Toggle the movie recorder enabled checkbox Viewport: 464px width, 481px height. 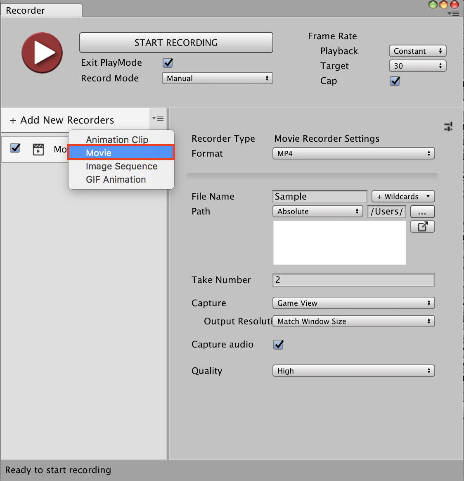(15, 148)
